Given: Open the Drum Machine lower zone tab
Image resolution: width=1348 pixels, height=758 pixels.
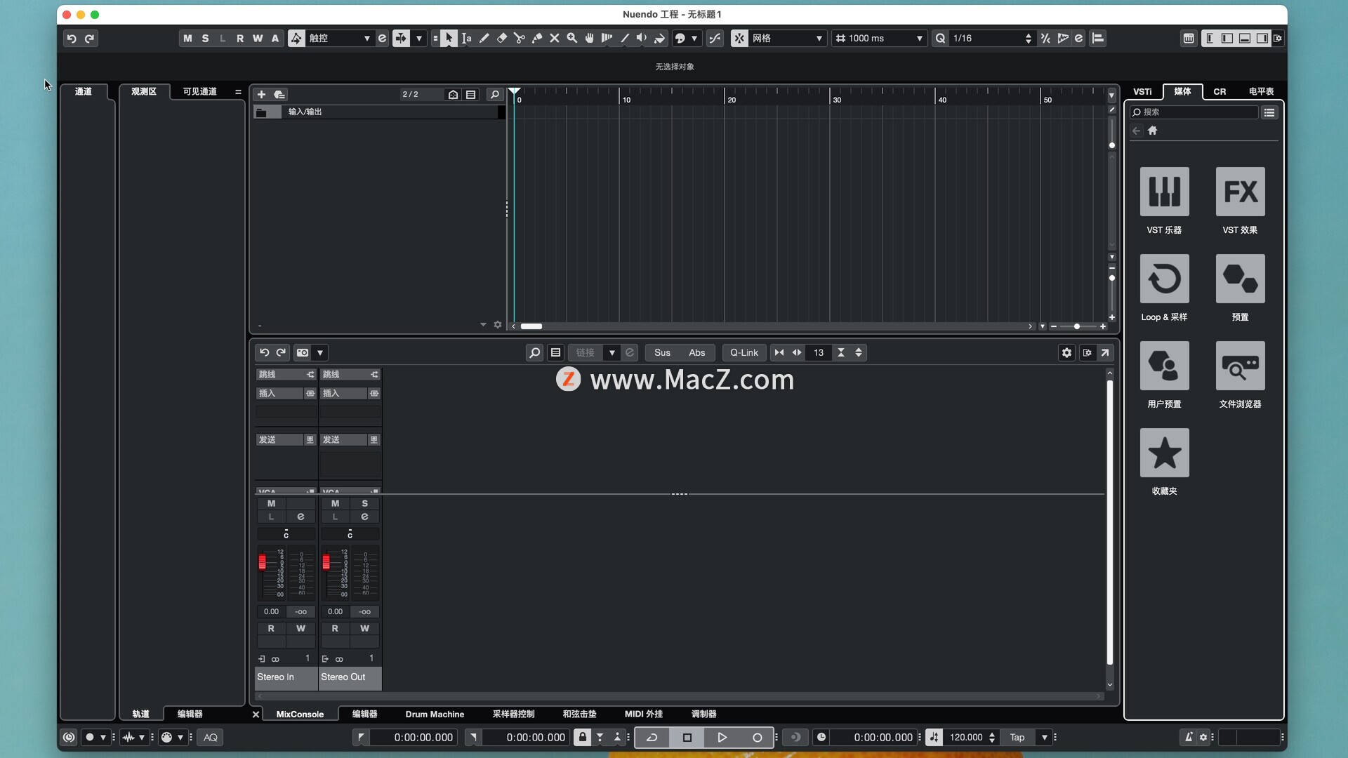Looking at the screenshot, I should 435,714.
